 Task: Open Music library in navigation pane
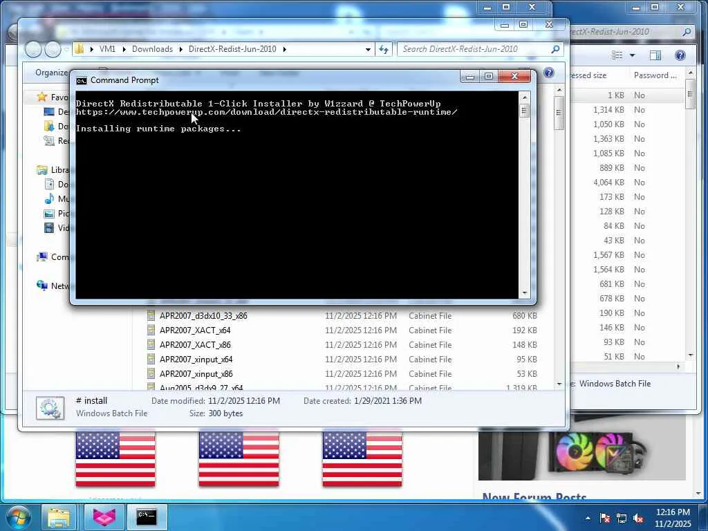pyautogui.click(x=57, y=198)
